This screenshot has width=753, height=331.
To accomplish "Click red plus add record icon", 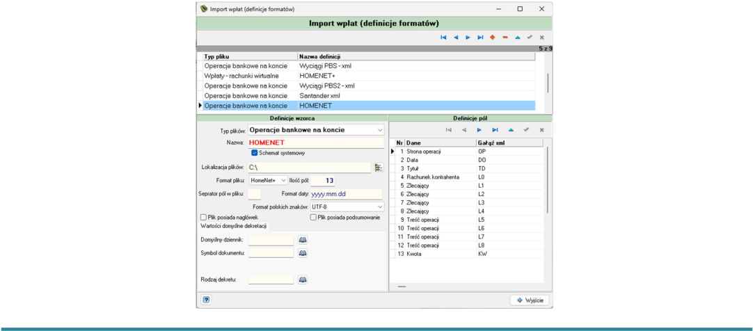I will coord(492,38).
